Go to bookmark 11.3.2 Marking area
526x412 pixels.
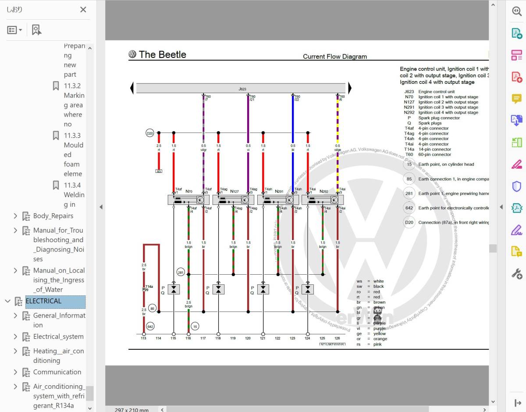pyautogui.click(x=74, y=105)
